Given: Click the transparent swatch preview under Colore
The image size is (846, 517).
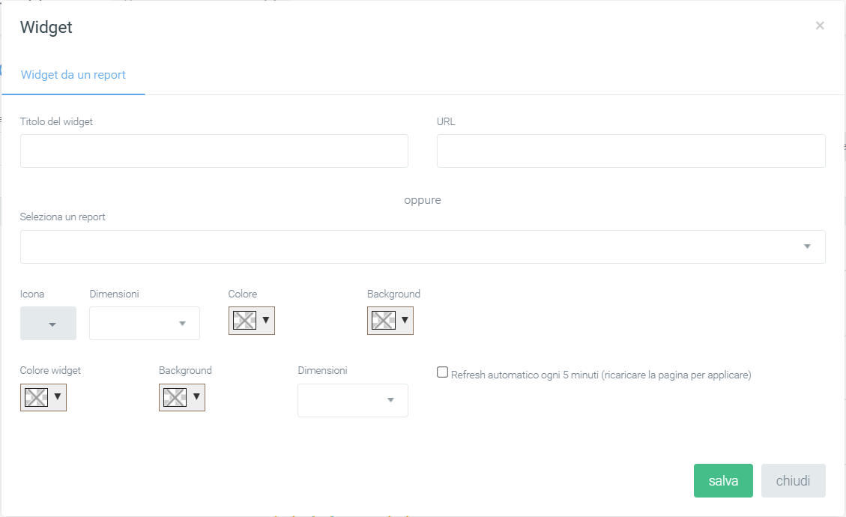Looking at the screenshot, I should point(244,321).
